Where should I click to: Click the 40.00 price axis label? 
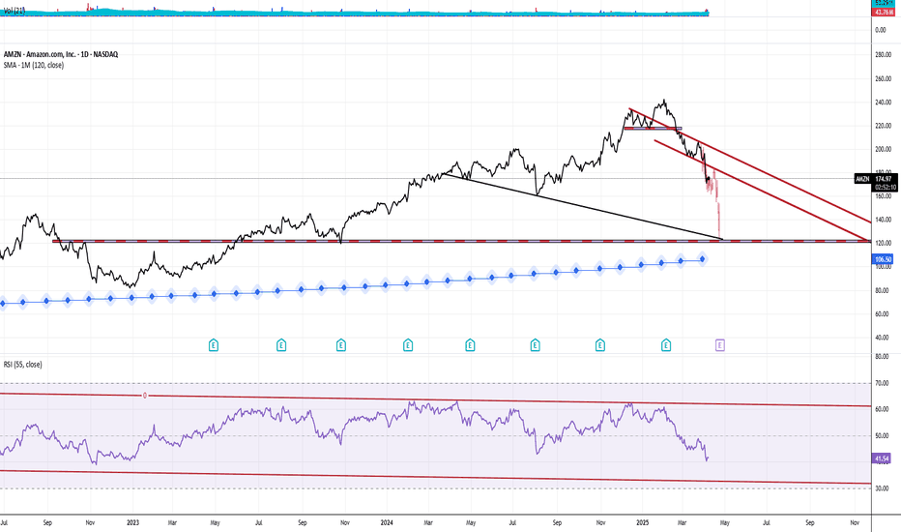(x=882, y=338)
